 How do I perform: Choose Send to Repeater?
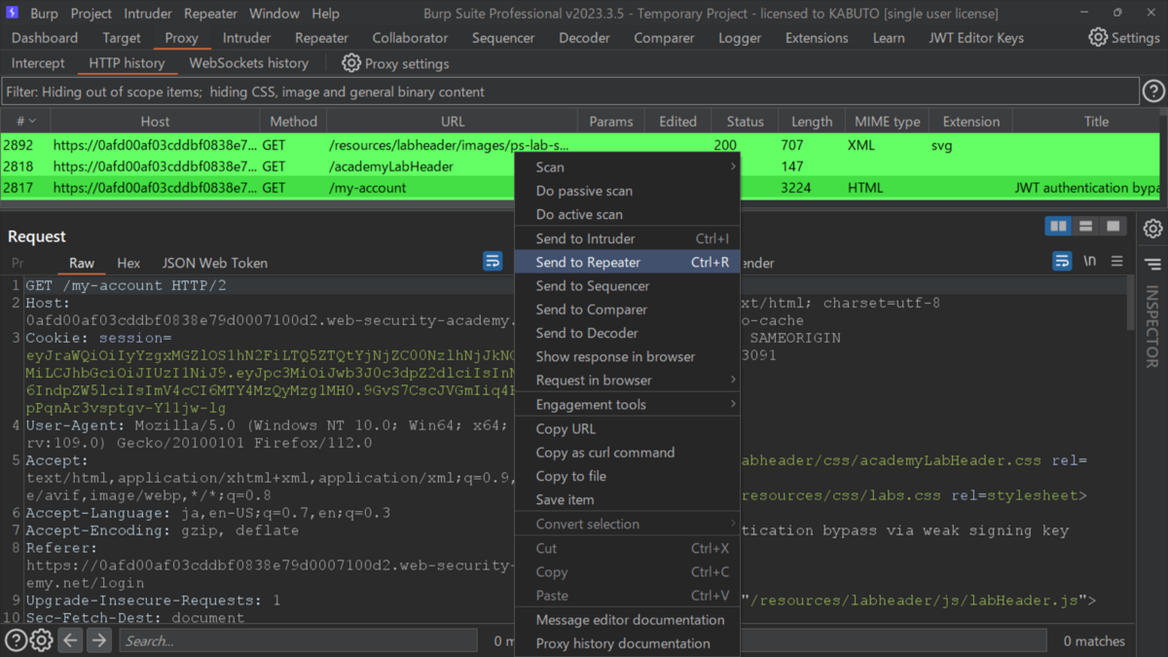pyautogui.click(x=627, y=262)
